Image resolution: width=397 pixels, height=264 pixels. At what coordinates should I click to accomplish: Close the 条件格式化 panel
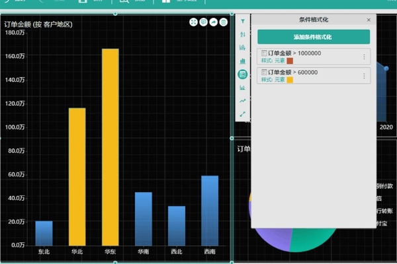tap(369, 20)
